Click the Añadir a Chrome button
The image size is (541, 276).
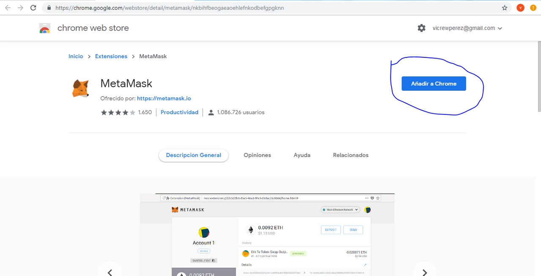coord(434,84)
